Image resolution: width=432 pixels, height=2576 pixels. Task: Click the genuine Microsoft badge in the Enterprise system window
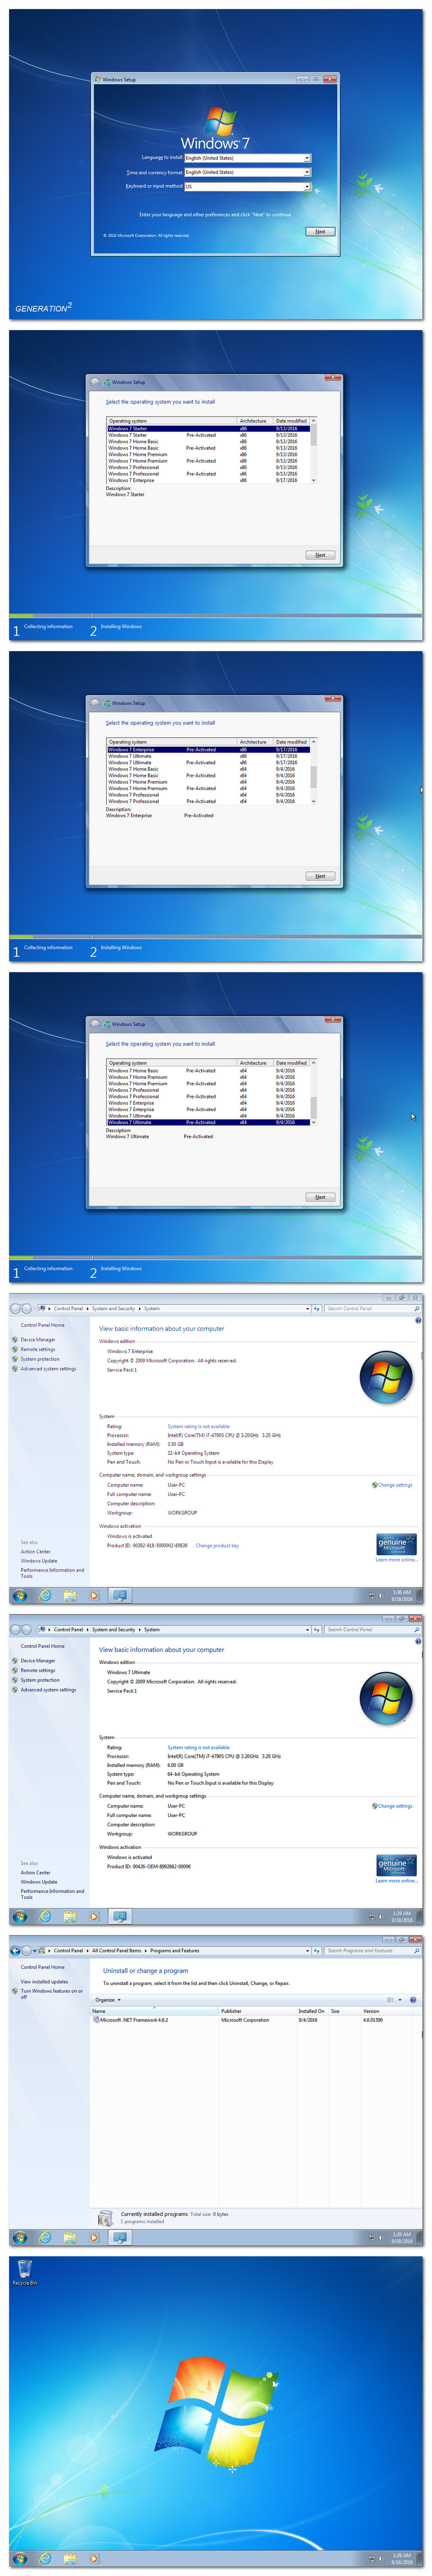[396, 1544]
